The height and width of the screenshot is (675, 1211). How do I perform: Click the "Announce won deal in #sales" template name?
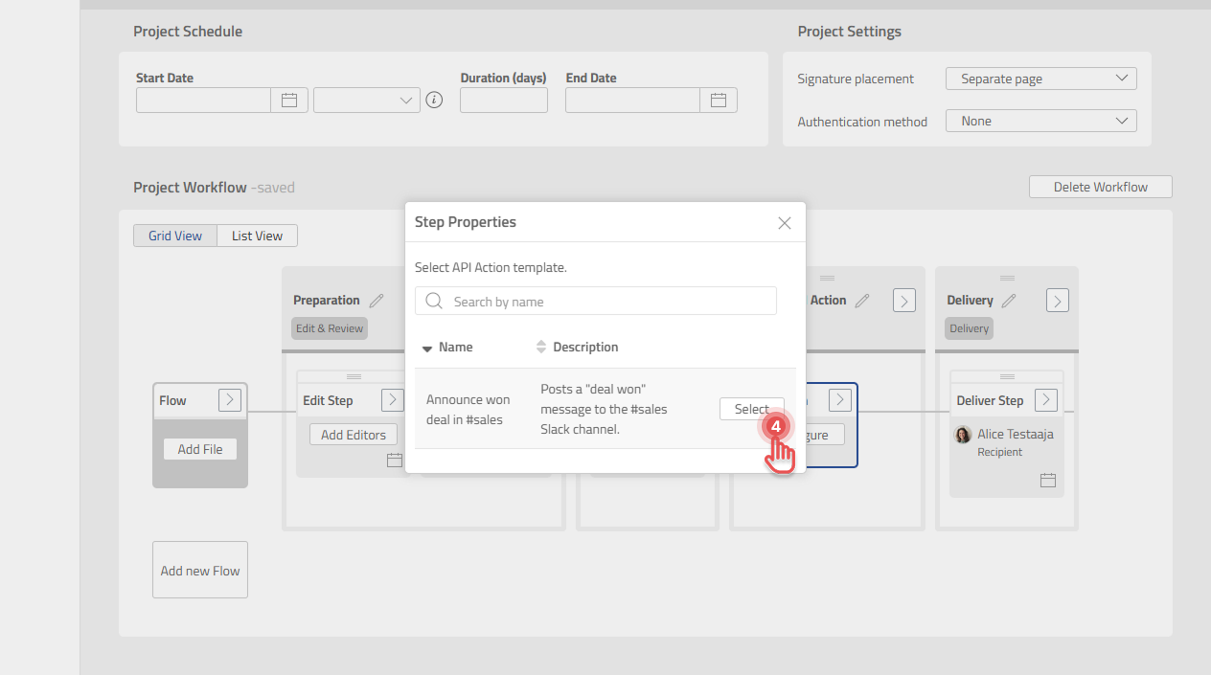coord(468,409)
